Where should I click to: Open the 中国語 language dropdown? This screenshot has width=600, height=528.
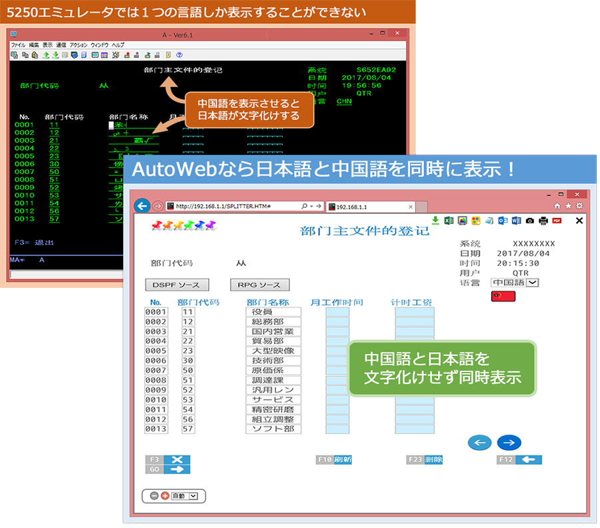(x=533, y=283)
